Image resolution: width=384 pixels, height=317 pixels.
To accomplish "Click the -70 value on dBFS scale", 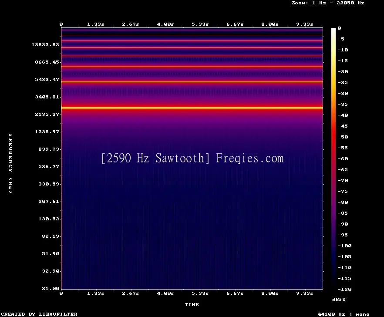I will [343, 181].
